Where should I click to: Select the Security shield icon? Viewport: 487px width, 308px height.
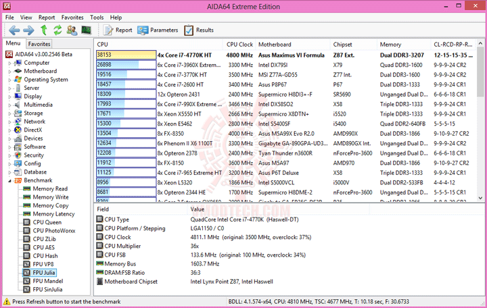18,155
